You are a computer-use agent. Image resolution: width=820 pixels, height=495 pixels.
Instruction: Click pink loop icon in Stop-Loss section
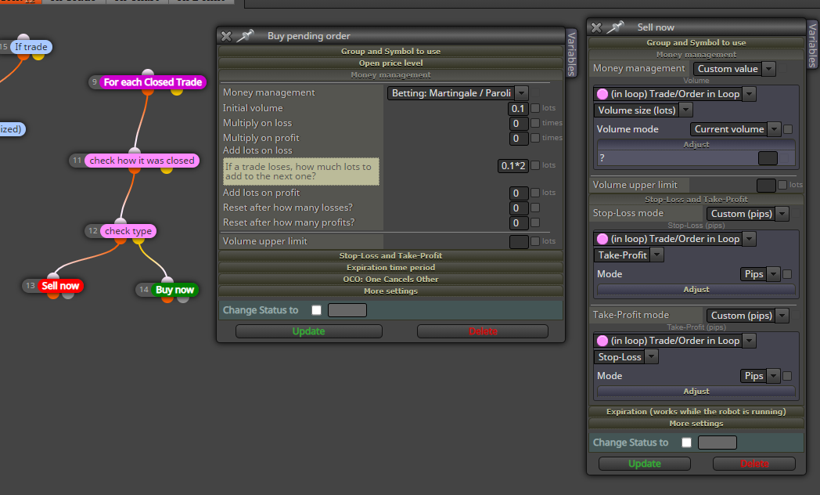tap(602, 239)
